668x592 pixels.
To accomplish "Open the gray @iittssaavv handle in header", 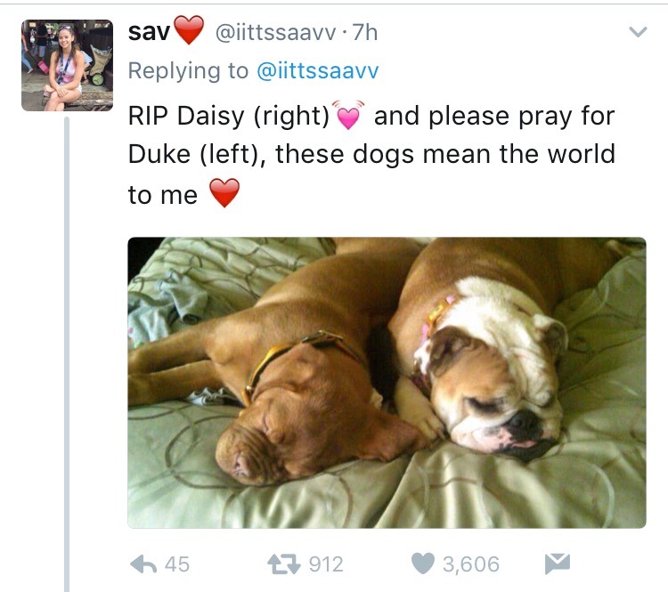I will [275, 32].
